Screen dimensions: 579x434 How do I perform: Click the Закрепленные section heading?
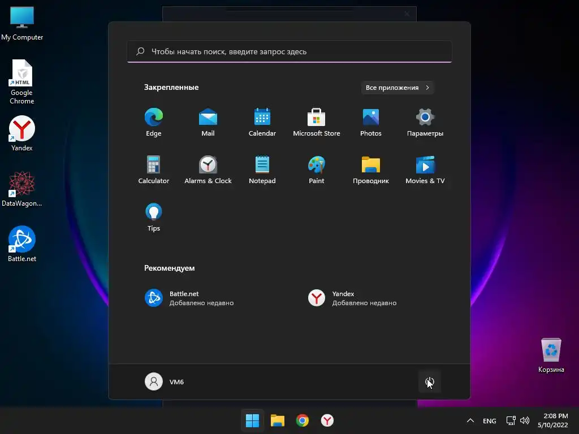click(171, 88)
